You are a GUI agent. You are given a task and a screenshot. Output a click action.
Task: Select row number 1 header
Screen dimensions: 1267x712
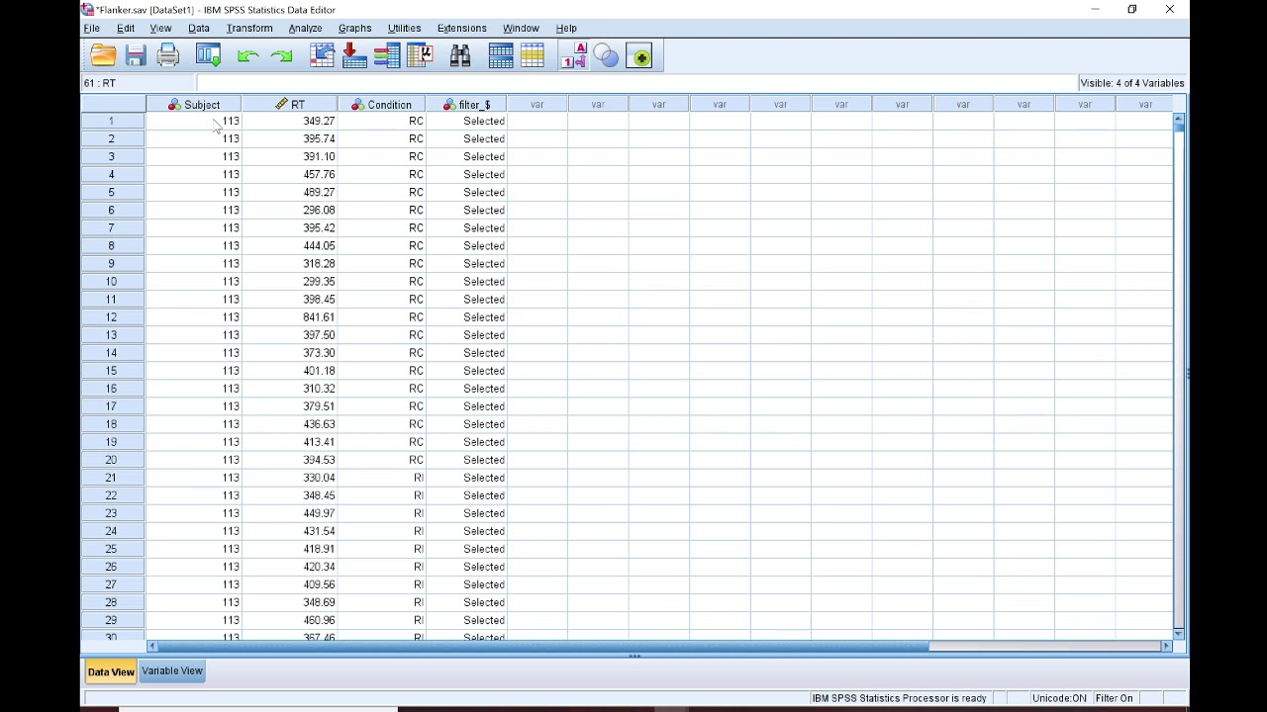tap(112, 121)
